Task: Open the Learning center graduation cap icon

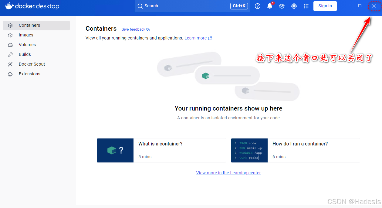Action: pos(282,6)
